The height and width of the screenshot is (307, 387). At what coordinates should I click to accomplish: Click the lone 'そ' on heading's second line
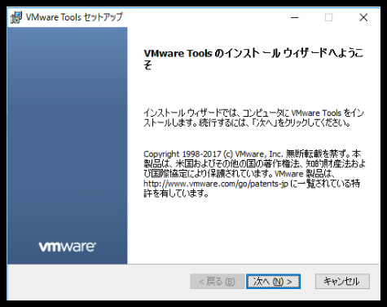[x=148, y=65]
